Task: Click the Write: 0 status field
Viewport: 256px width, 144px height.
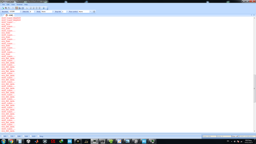Action: tap(224, 136)
